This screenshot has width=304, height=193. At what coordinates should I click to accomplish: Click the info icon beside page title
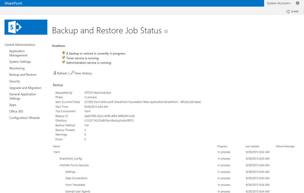point(166,31)
